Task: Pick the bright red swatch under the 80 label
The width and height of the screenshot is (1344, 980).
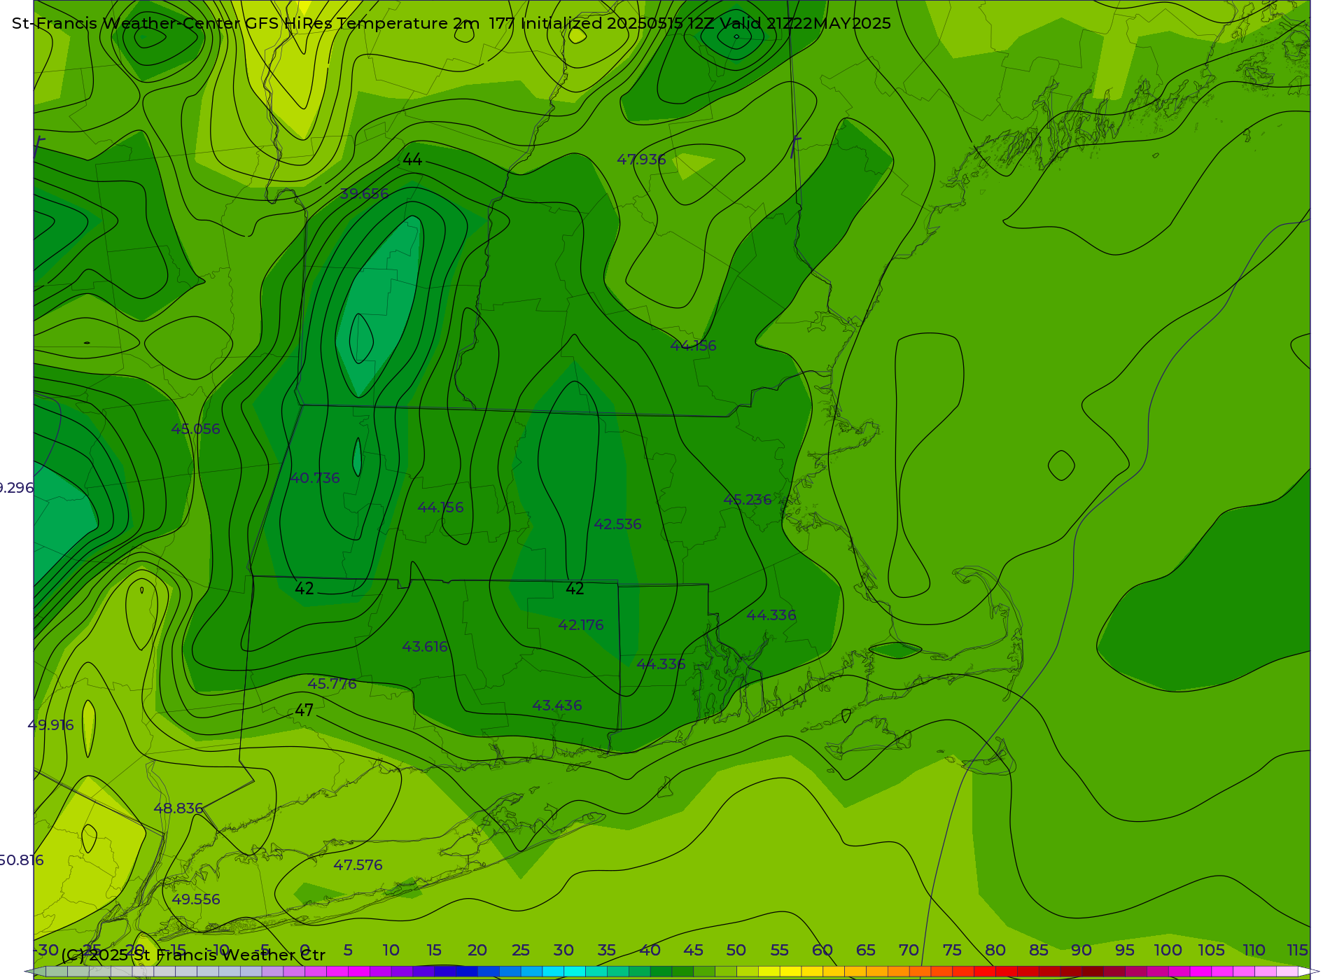Action: tap(984, 972)
